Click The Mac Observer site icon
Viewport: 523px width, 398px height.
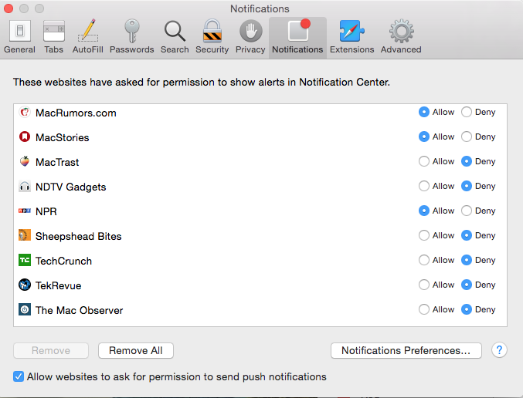click(25, 309)
